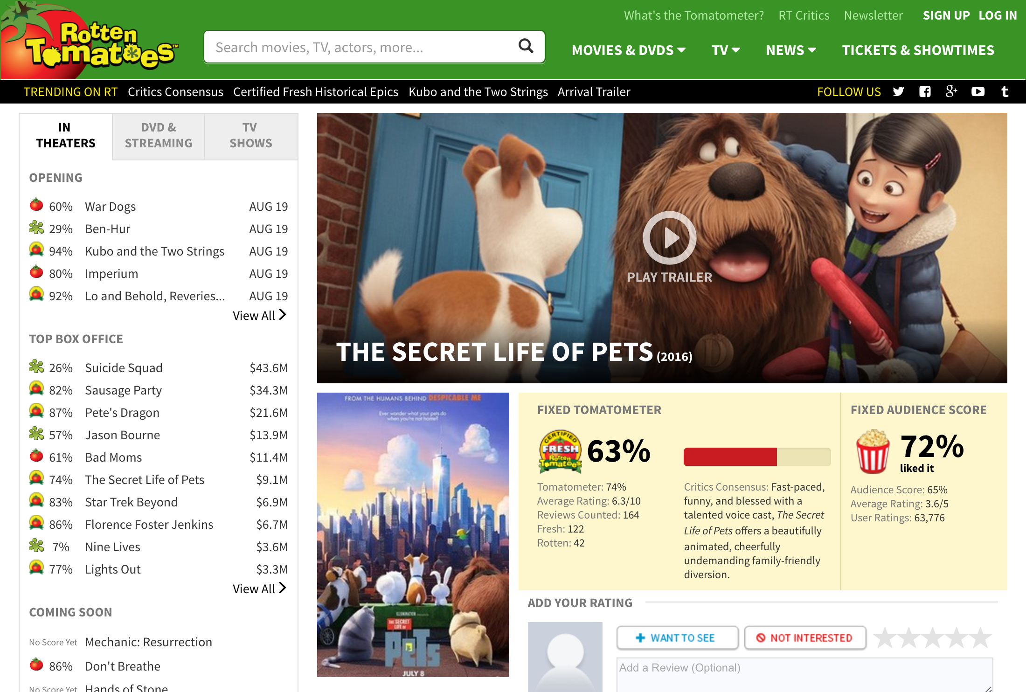Click the red Tomatometer score bar
This screenshot has height=692, width=1026.
pyautogui.click(x=730, y=457)
